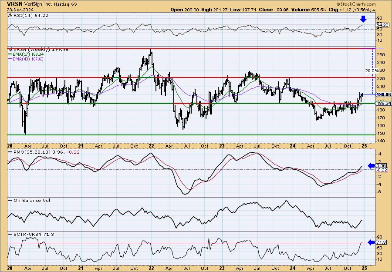Click the 29.0% upside target label
The image size is (392, 272).
tap(371, 71)
